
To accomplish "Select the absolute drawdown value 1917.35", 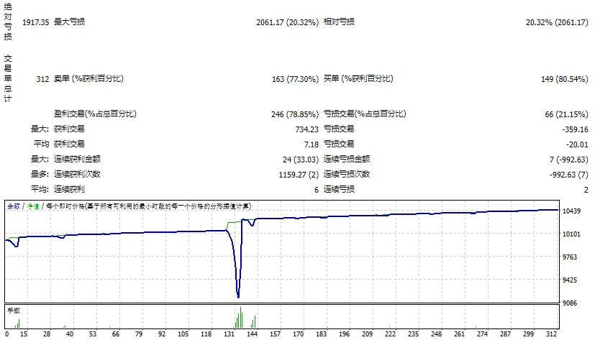I will [35, 22].
